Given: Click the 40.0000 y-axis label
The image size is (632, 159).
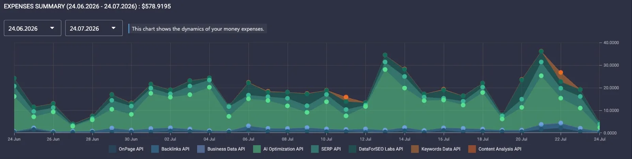Looking at the screenshot, I should (x=611, y=43).
